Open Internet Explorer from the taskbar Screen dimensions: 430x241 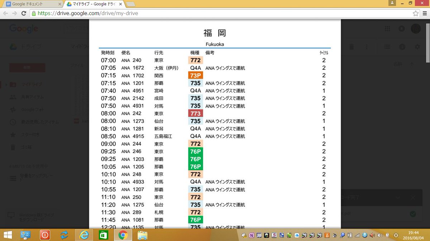[x=85, y=235]
